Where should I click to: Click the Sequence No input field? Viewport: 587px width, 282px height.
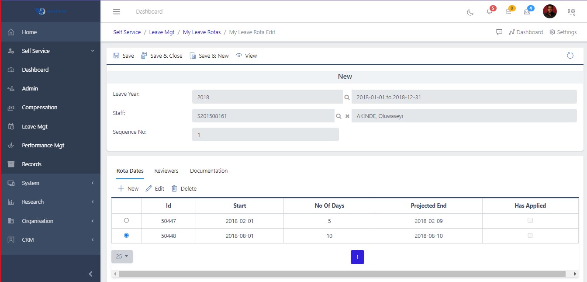pos(265,134)
